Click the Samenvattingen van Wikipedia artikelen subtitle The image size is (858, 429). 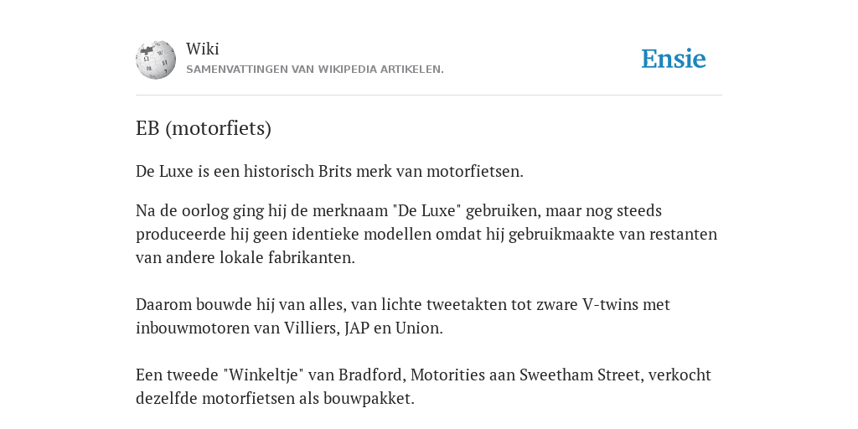(315, 70)
